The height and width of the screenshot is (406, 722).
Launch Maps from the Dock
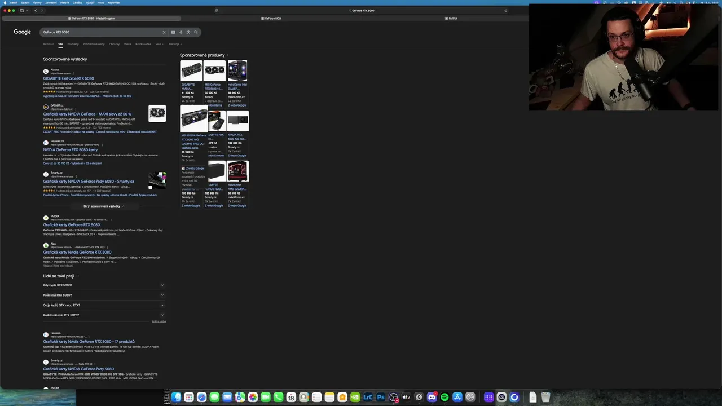click(240, 398)
